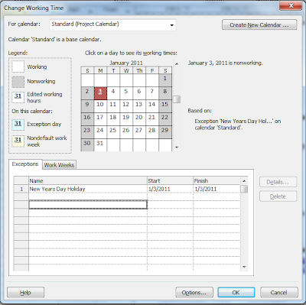Cancel the Change Working Time dialog

point(279,292)
